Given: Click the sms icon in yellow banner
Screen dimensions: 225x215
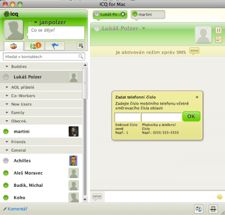Looking at the screenshot, I should (x=194, y=51).
